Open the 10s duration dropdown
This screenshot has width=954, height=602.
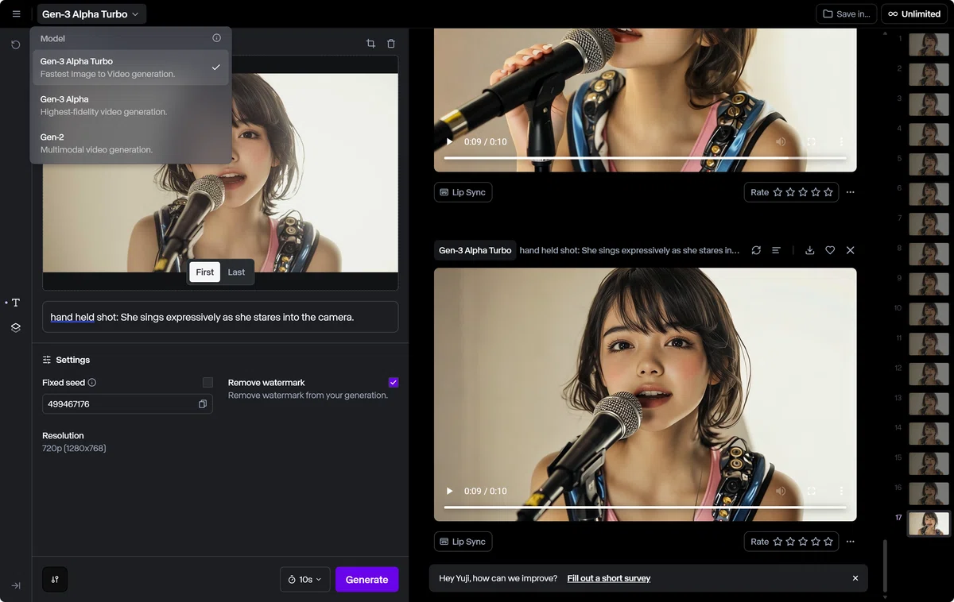[305, 579]
